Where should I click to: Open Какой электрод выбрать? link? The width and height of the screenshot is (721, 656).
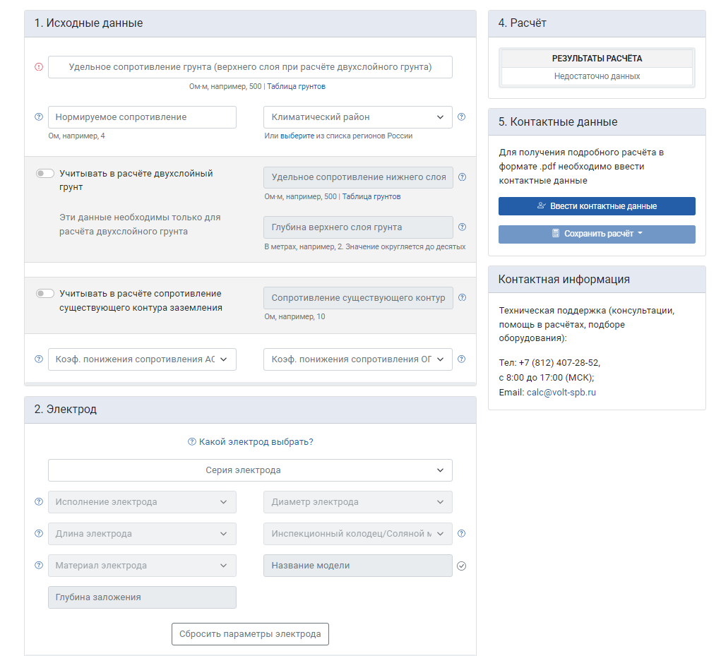pyautogui.click(x=256, y=442)
